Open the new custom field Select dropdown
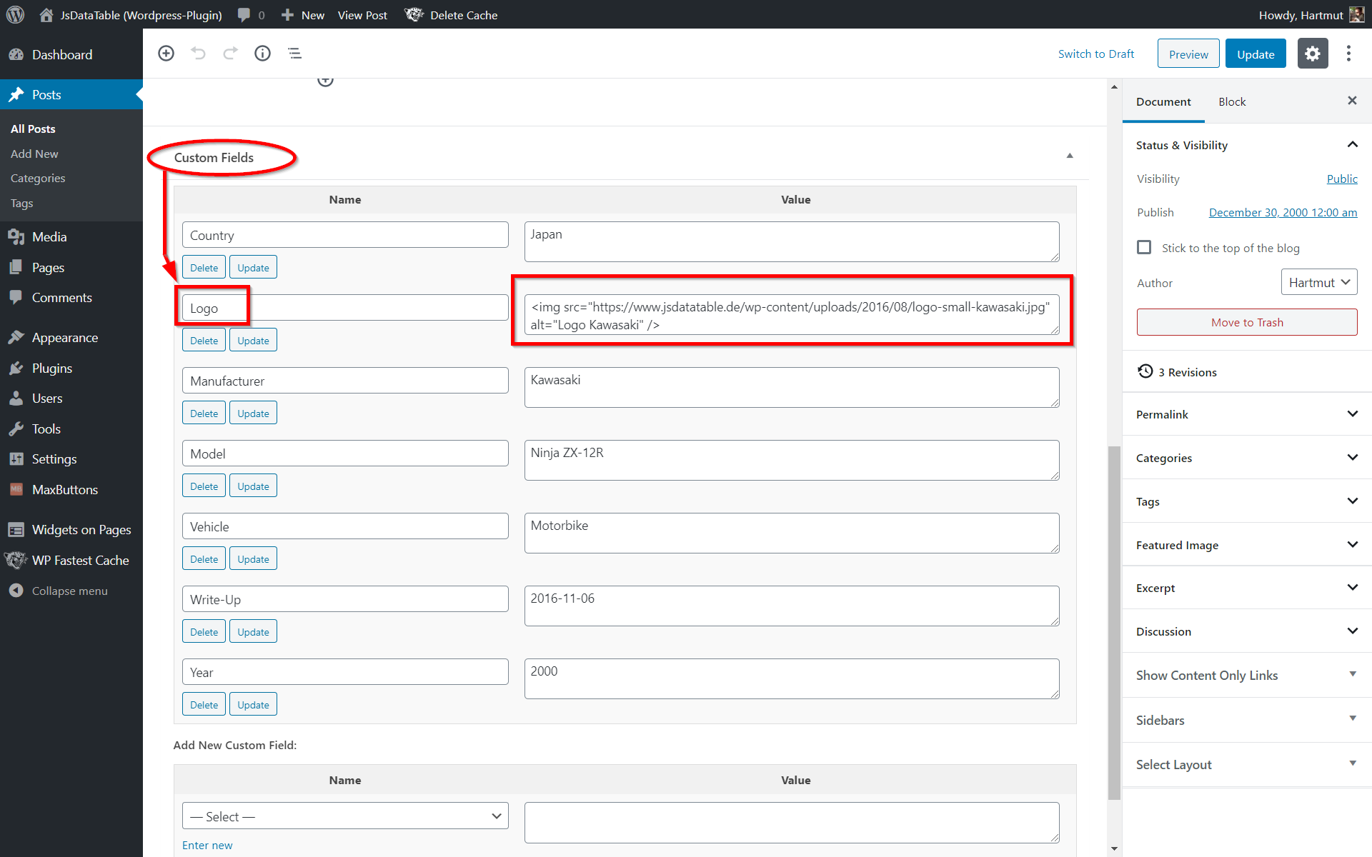 coord(345,816)
